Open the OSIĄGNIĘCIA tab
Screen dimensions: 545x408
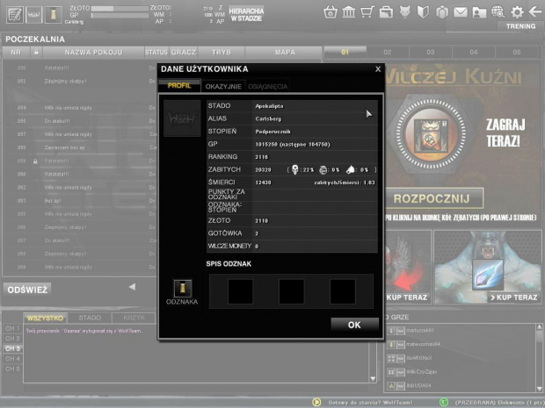267,86
